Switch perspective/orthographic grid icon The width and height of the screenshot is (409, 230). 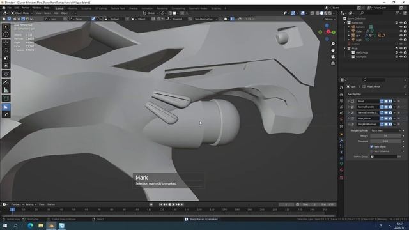(x=333, y=63)
